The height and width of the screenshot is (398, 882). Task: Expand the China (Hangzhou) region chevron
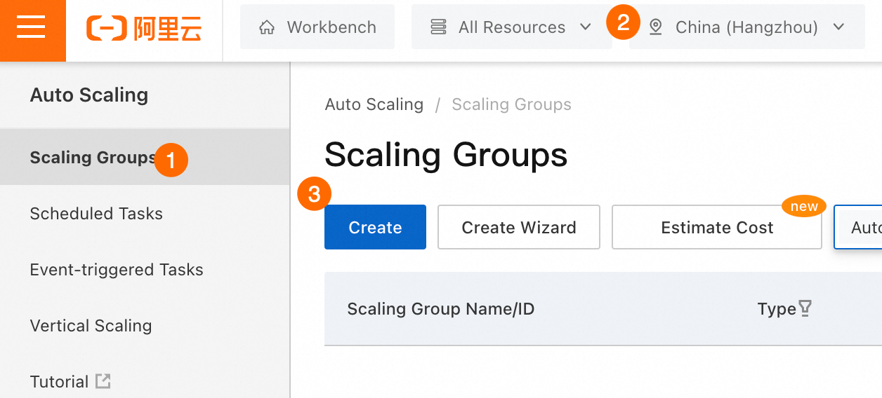click(x=838, y=27)
